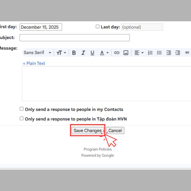
Task: Enable the Last day checkbox
Action: [98, 26]
